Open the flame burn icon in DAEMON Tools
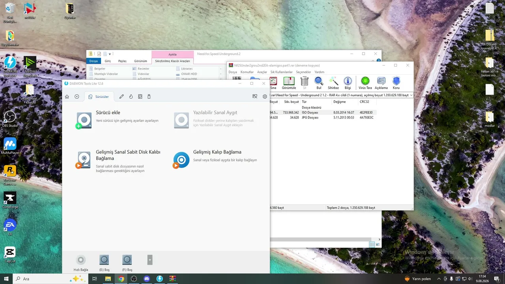This screenshot has width=505, height=284. coord(131,97)
